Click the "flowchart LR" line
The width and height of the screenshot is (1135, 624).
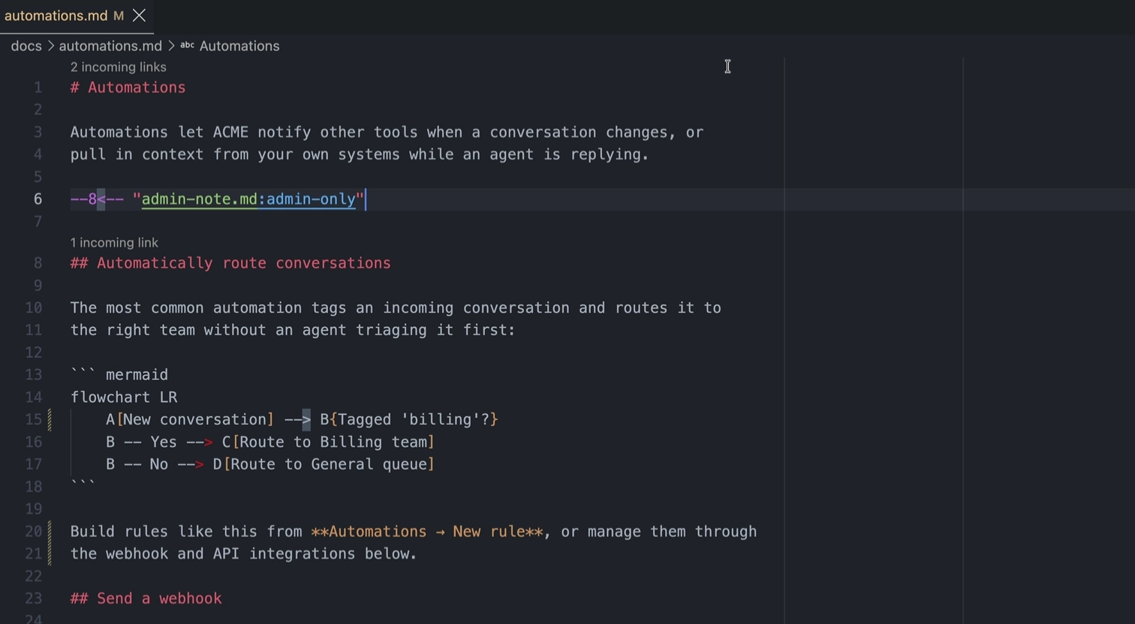(x=124, y=397)
